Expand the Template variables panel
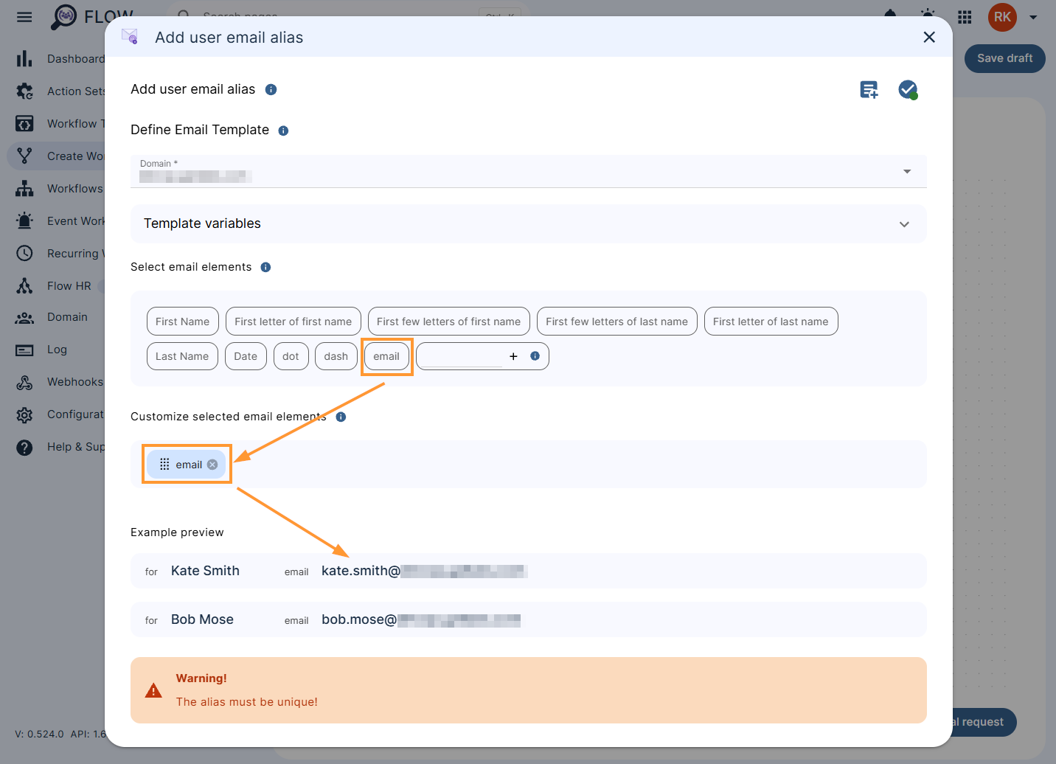Image resolution: width=1056 pixels, height=764 pixels. tap(529, 223)
